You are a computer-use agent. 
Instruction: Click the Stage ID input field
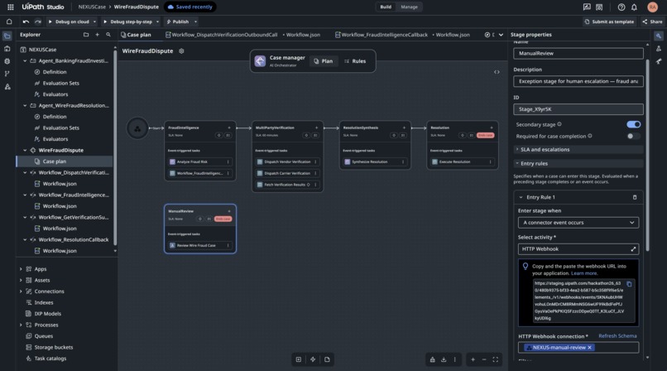pyautogui.click(x=578, y=109)
